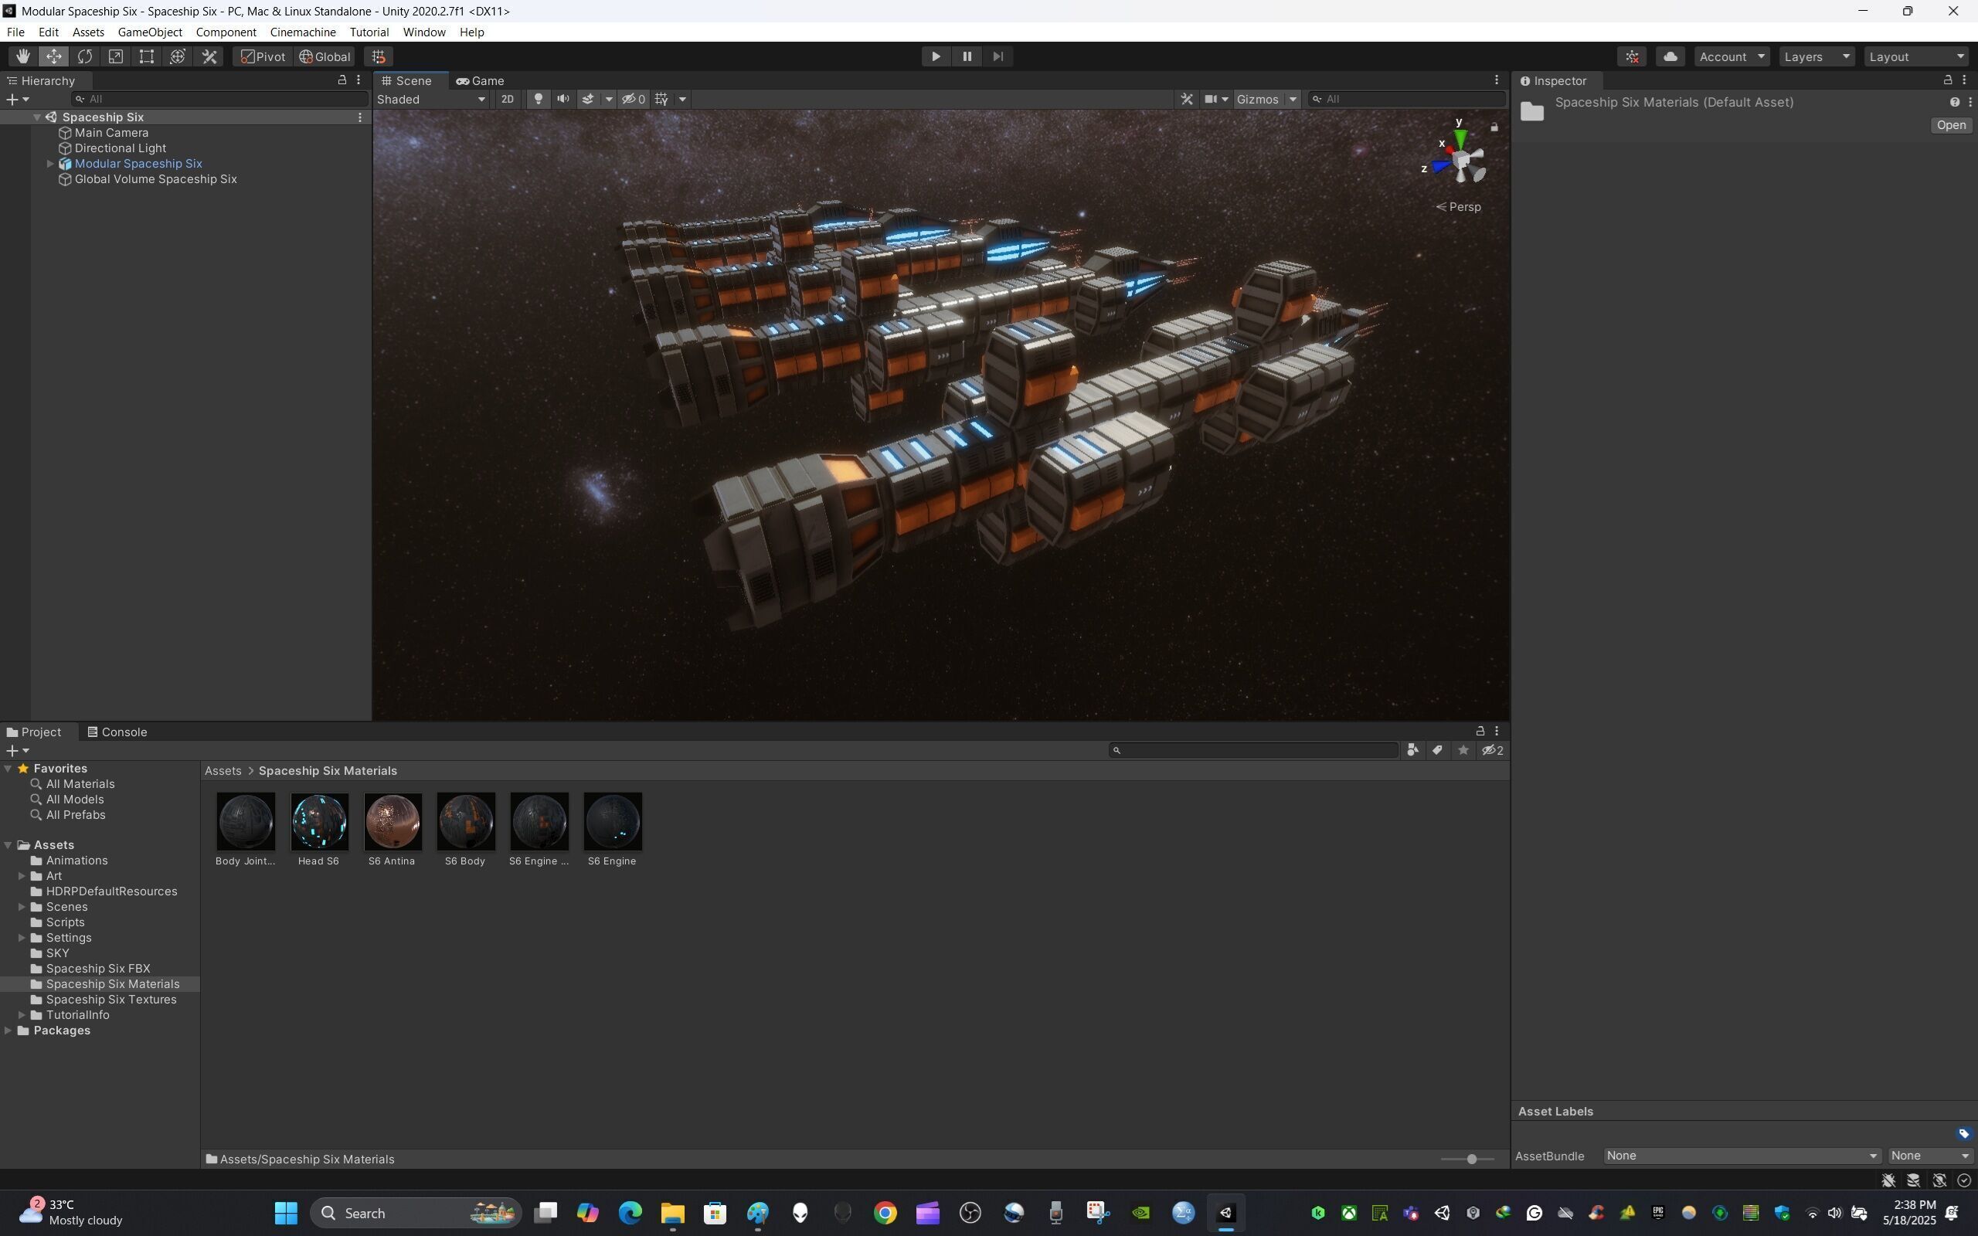Search by type in the Project window
The image size is (1978, 1236).
click(1412, 750)
